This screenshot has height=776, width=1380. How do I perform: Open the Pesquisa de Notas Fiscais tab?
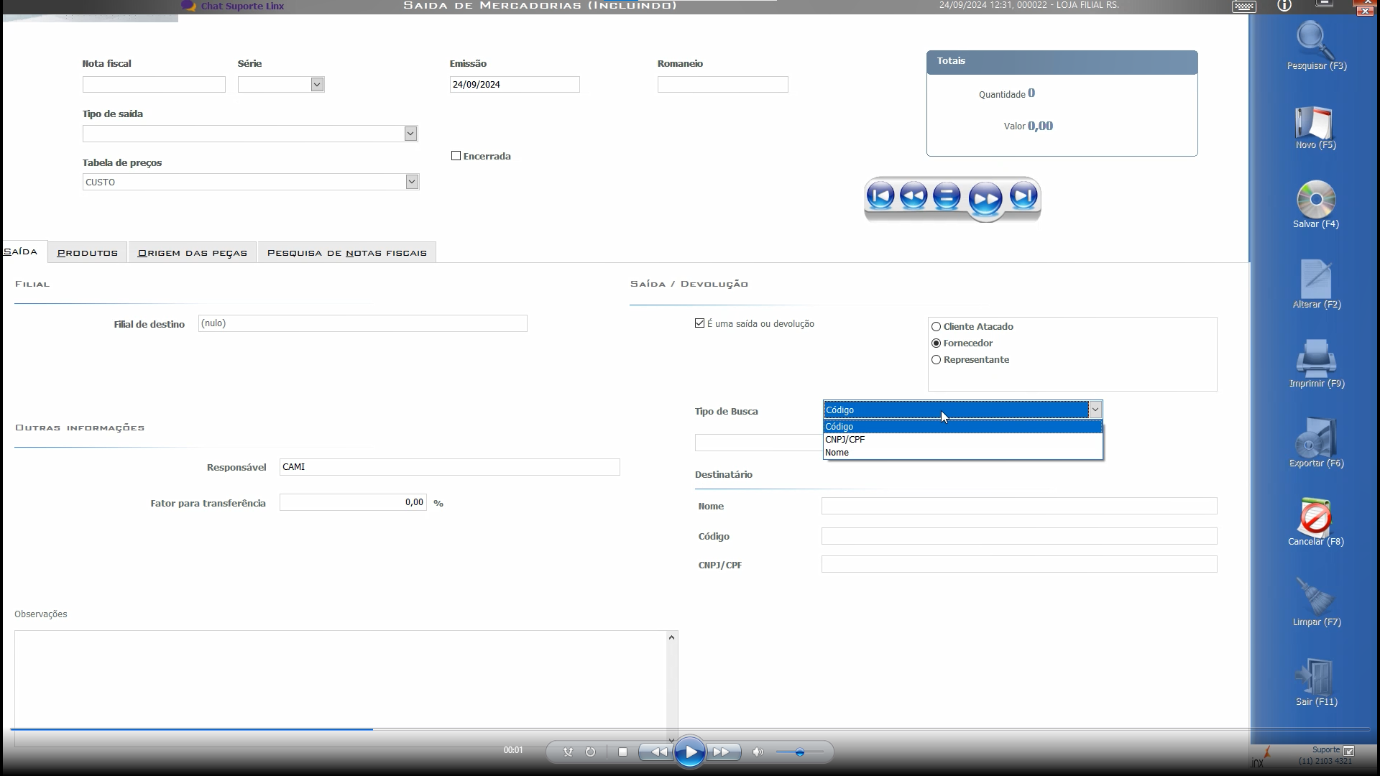point(346,253)
